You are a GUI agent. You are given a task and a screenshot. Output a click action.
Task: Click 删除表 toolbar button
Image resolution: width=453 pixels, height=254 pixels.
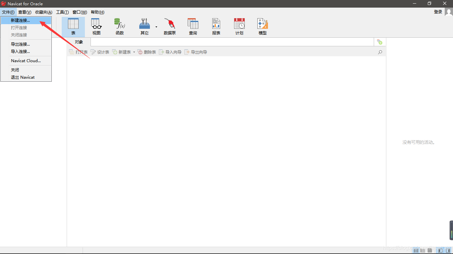tap(147, 52)
